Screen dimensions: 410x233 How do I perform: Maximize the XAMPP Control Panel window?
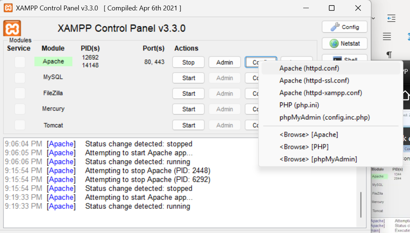(331, 8)
